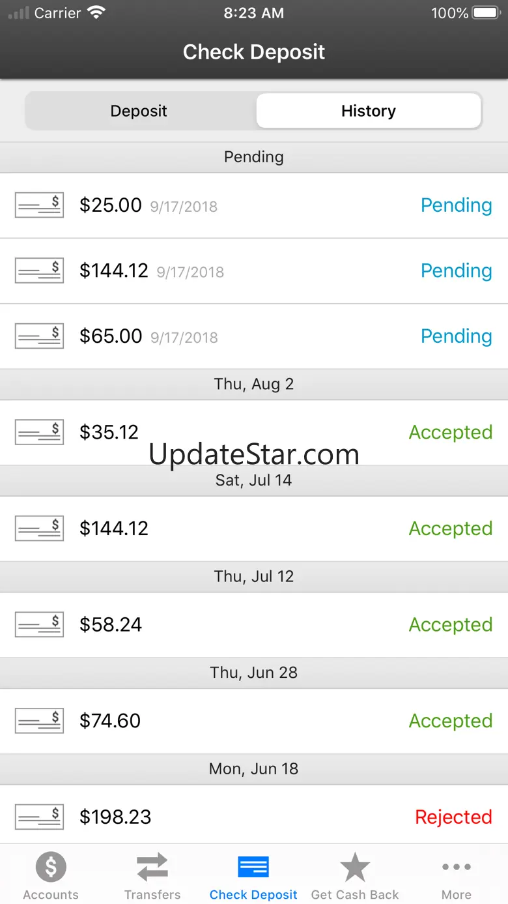Viewport: 508px width, 904px height.
Task: Open the Rejected $198.23 deposit status
Action: tap(453, 817)
